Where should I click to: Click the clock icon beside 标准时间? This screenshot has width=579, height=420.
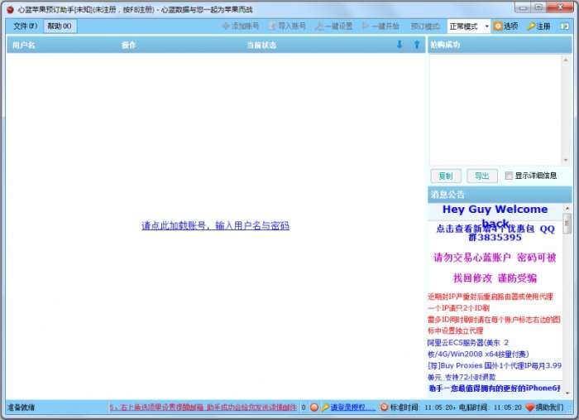(384, 408)
